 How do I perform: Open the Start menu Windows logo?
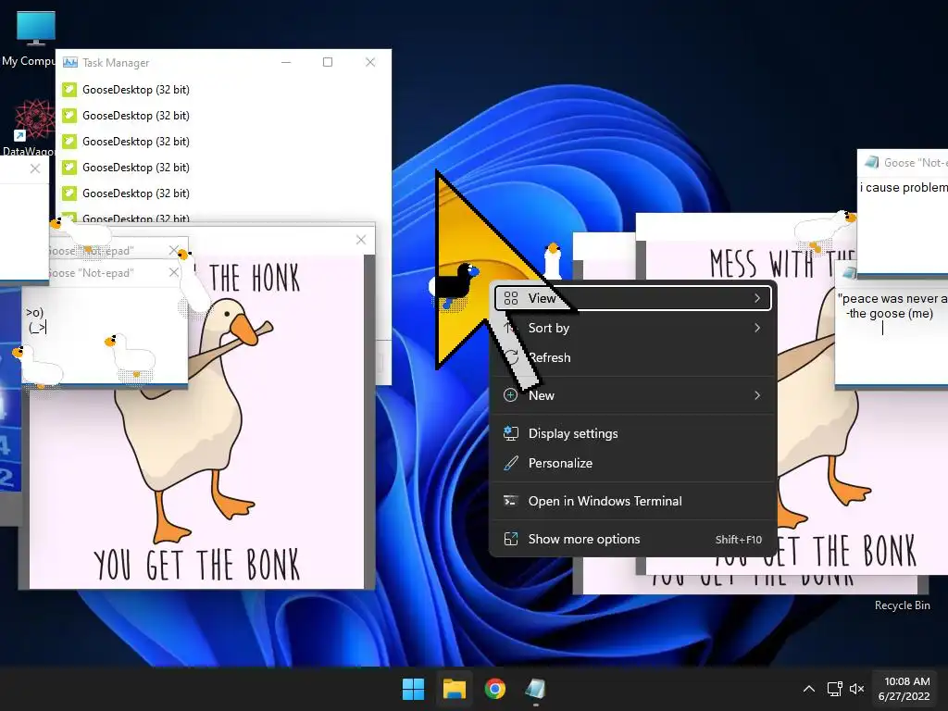[414, 689]
